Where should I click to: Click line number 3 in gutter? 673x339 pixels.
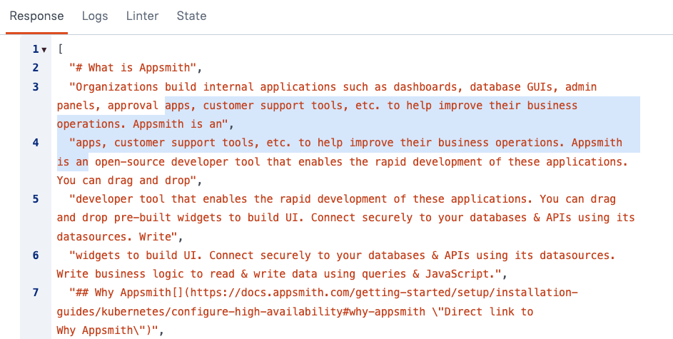(36, 86)
